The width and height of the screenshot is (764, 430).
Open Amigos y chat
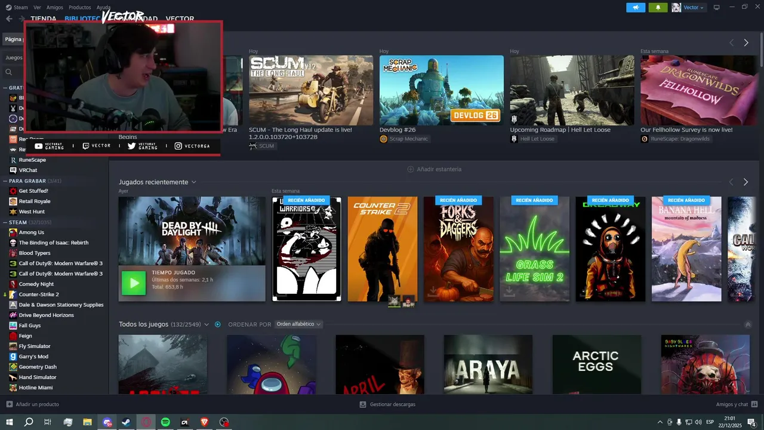pyautogui.click(x=732, y=404)
